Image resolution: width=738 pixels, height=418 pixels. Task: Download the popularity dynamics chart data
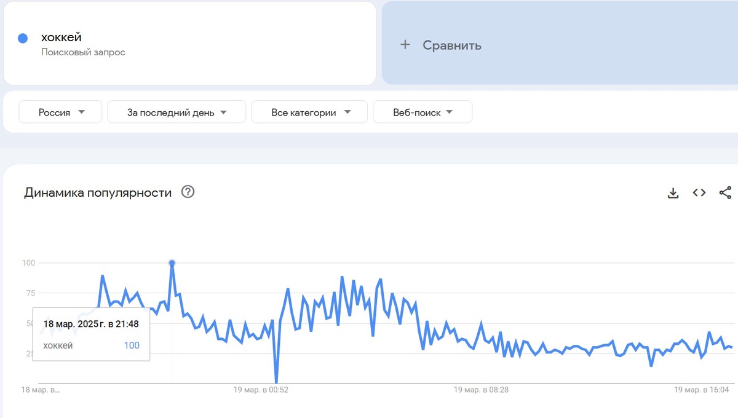(673, 193)
